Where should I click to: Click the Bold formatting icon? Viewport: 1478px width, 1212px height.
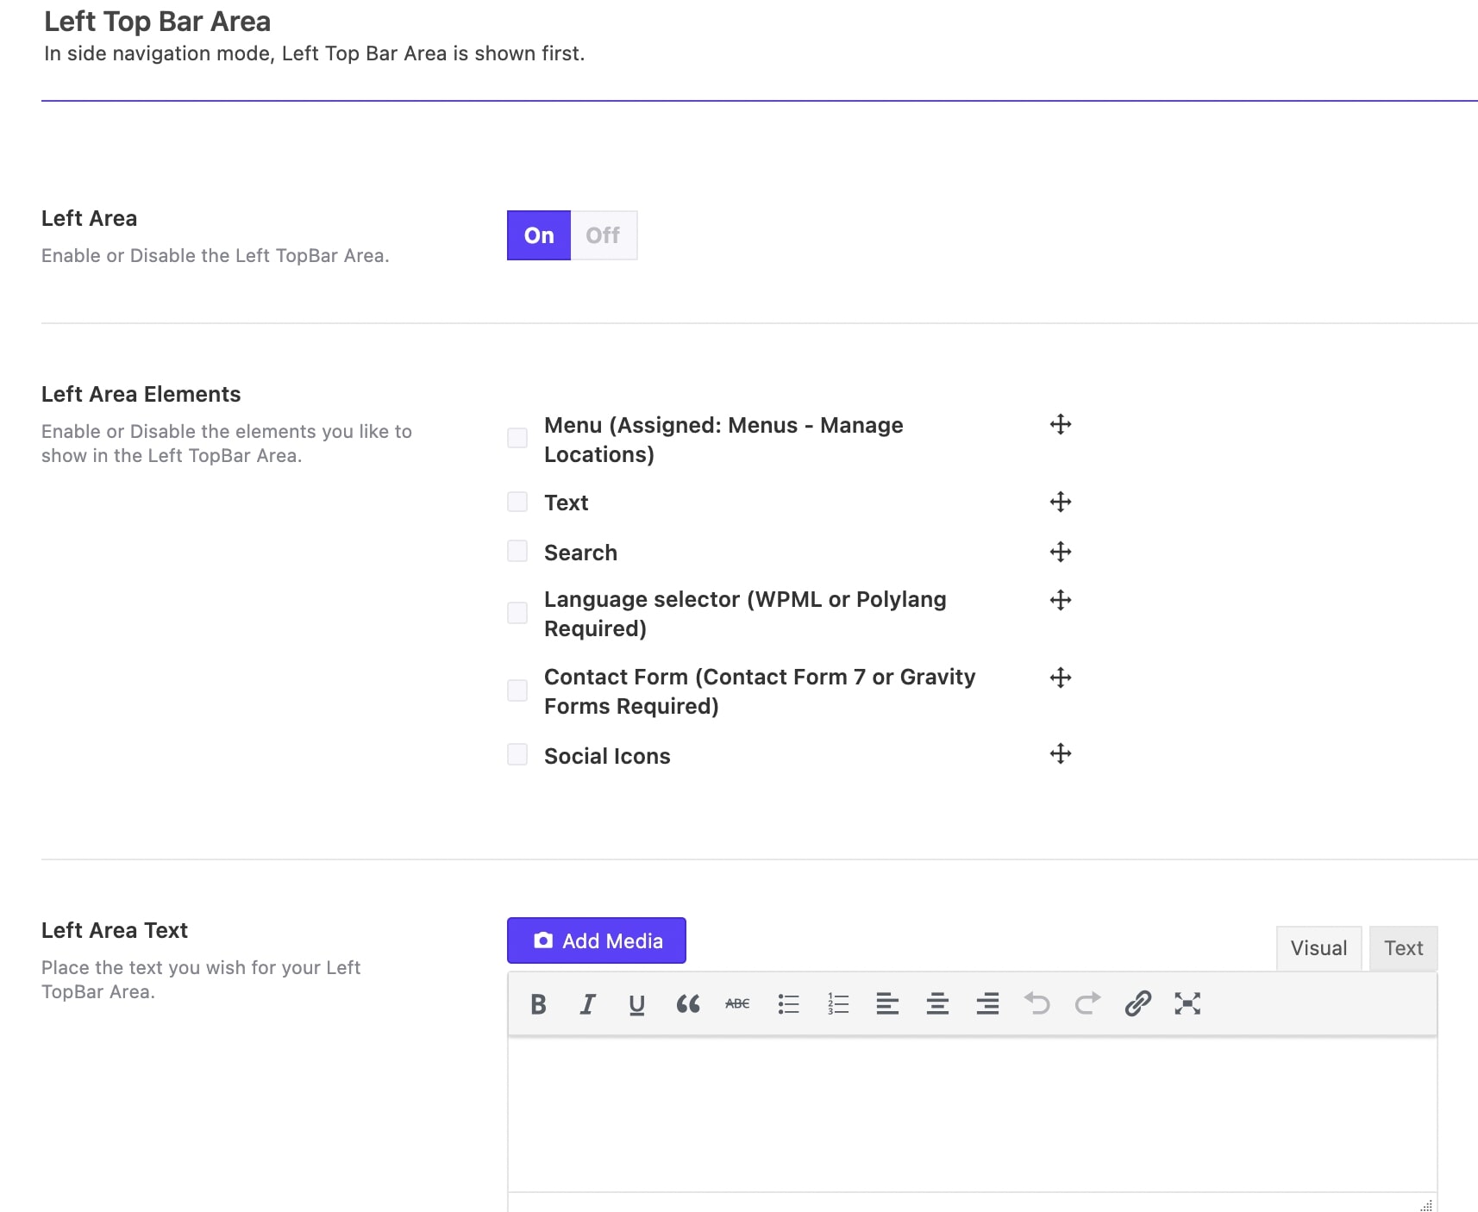pyautogui.click(x=538, y=1004)
